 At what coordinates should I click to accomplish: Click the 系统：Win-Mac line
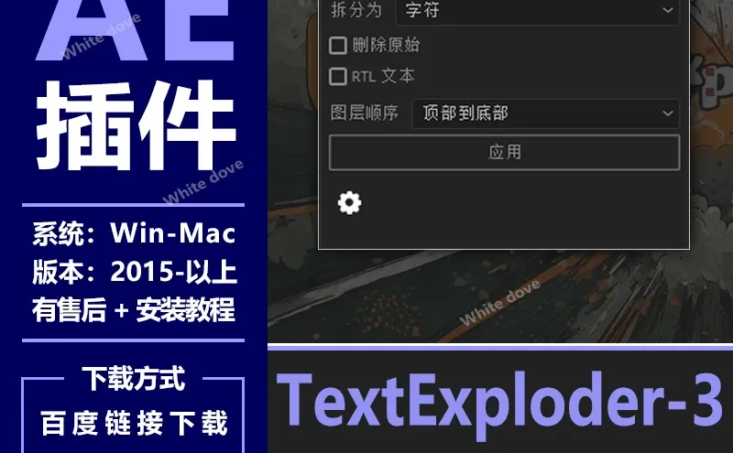[x=134, y=233]
